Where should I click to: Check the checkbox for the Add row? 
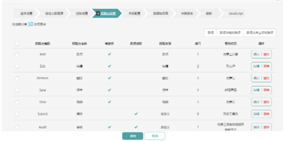[x=17, y=54]
